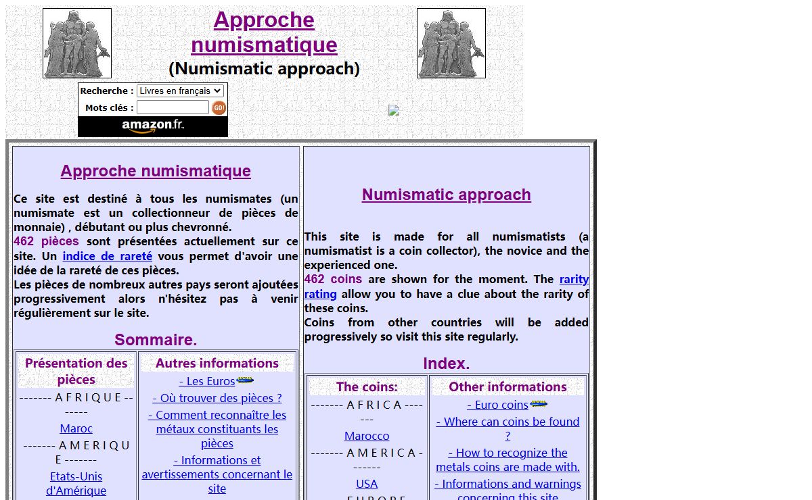The image size is (812, 500).
Task: Open the Numismatic approach section heading
Action: (447, 195)
